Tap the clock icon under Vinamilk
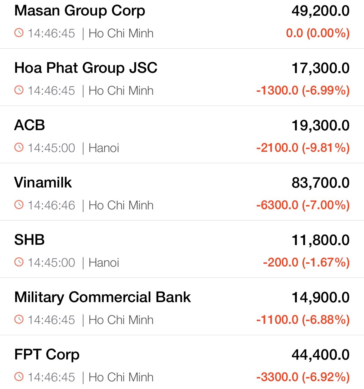Viewport: 364px width, 389px height. (19, 205)
